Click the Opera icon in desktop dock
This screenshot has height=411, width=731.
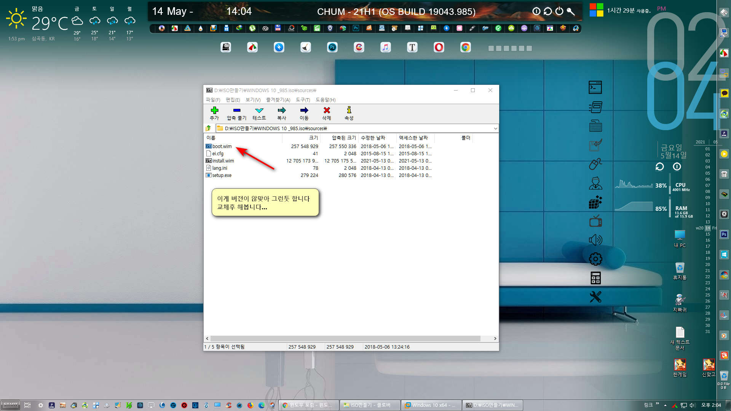[x=439, y=47]
